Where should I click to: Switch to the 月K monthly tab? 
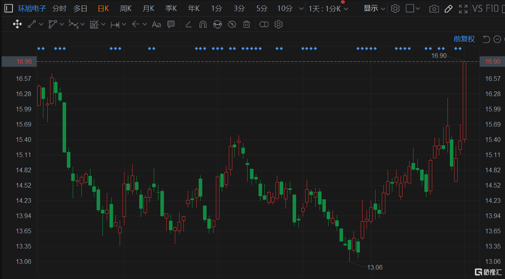[x=149, y=9]
